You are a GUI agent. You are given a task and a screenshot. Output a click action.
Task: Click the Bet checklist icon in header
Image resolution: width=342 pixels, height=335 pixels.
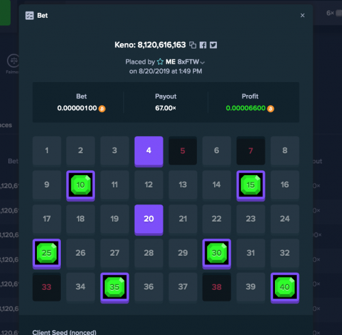coord(29,16)
